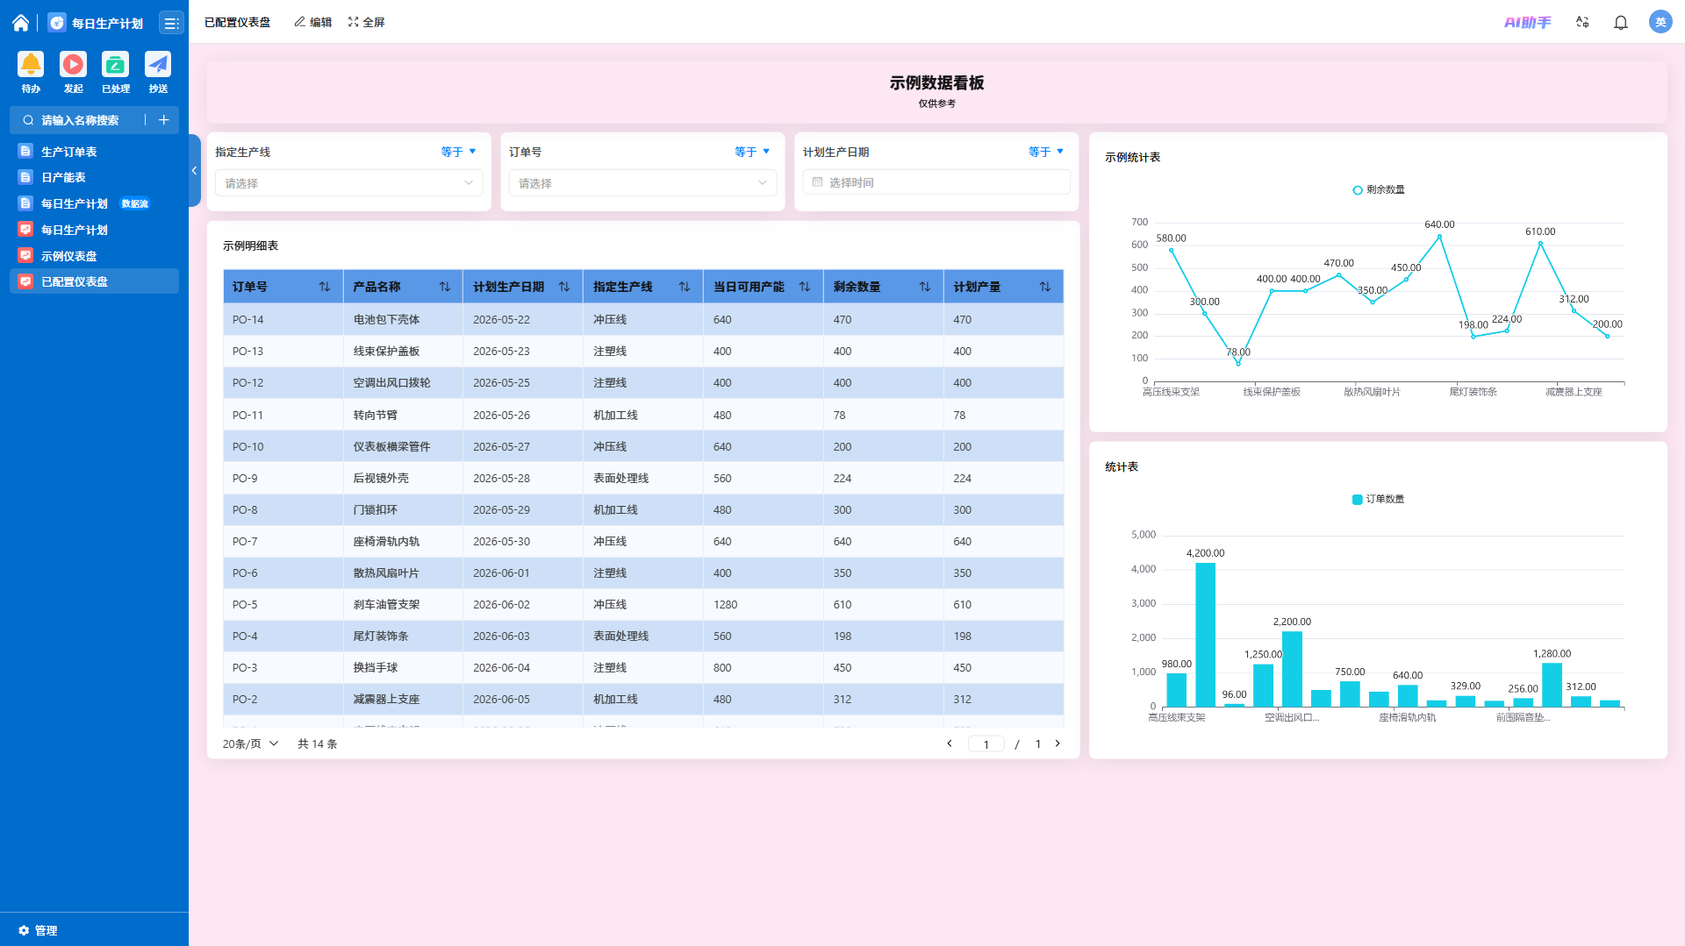Screen dimensions: 1685x946
Task: Toggle the 订单数量 legend in bar chart
Action: pyautogui.click(x=1379, y=499)
